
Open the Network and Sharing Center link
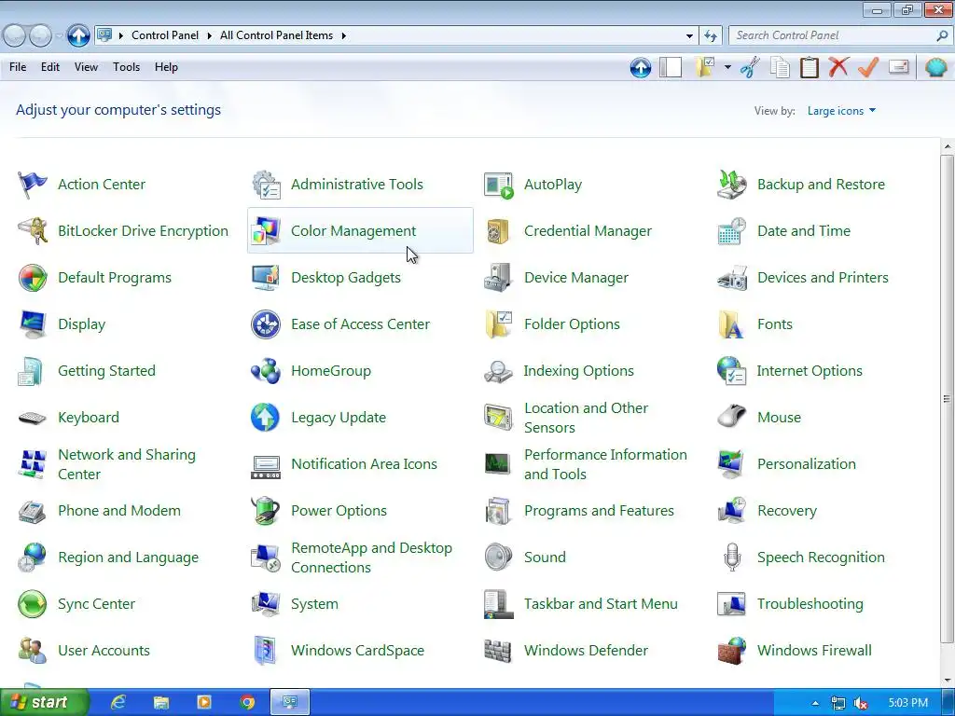click(x=127, y=464)
